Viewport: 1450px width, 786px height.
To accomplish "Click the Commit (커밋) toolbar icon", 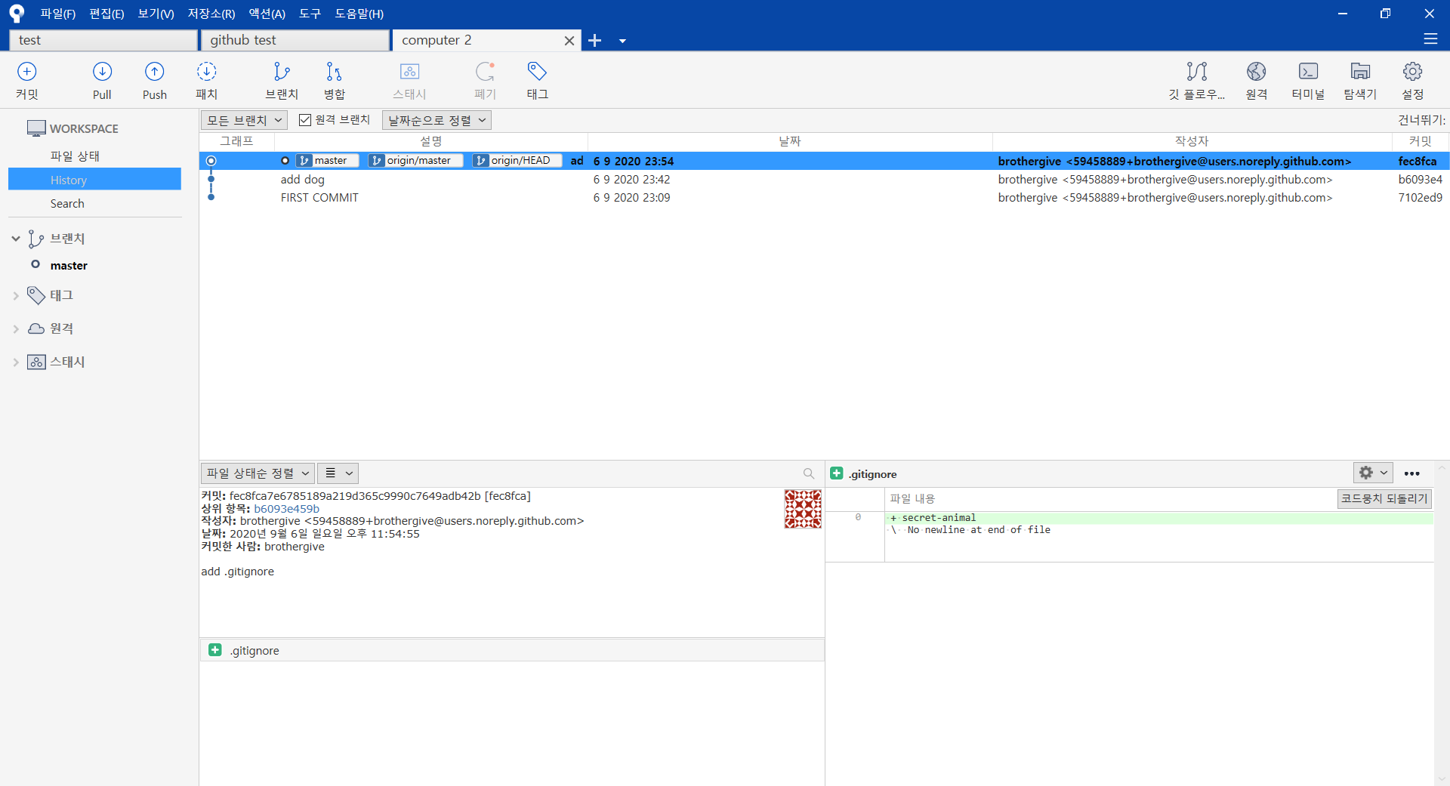I will pyautogui.click(x=26, y=81).
